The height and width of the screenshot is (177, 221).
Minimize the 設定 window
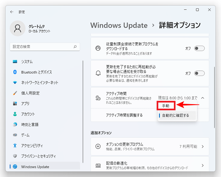point(185,9)
